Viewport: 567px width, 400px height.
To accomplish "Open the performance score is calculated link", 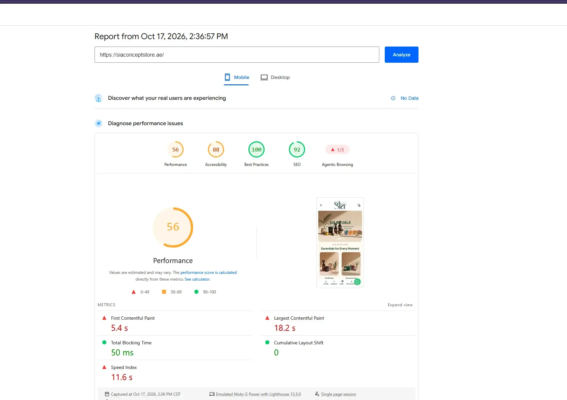I will 209,273.
